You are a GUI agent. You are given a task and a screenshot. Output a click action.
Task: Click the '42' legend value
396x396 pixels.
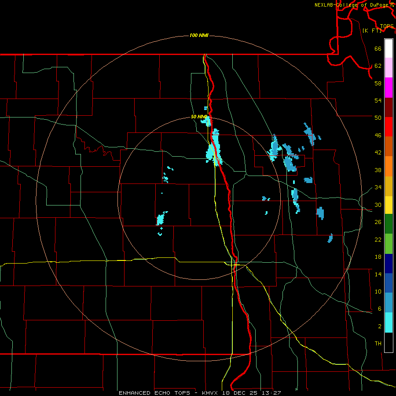click(x=378, y=153)
